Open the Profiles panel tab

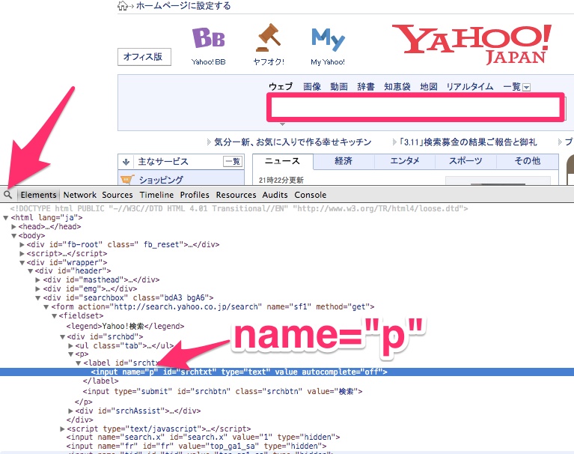[x=195, y=195]
